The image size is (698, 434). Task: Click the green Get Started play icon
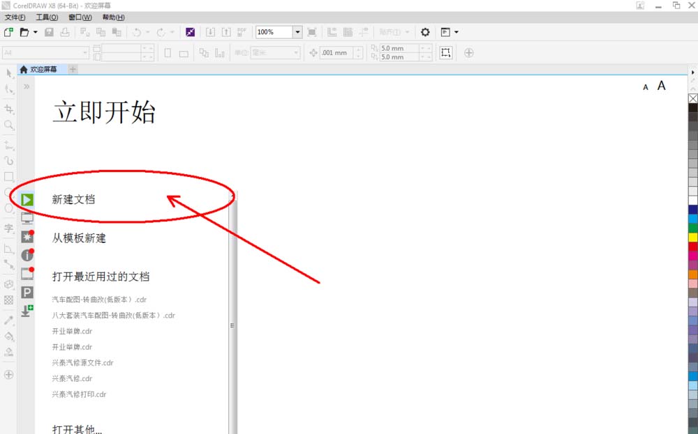coord(27,199)
